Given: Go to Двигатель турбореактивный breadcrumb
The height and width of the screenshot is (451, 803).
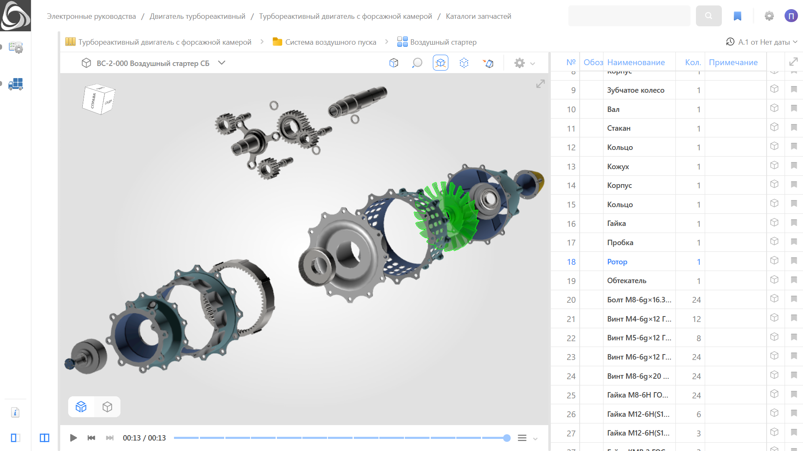Looking at the screenshot, I should (197, 16).
